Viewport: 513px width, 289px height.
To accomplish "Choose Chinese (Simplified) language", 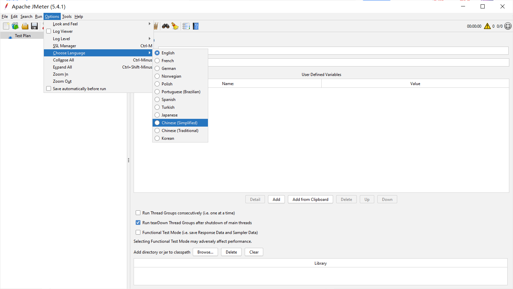I will [x=180, y=123].
